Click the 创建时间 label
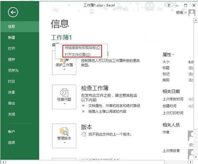Image resolution: width=198 pixels, height=164 pixels. [x=169, y=106]
